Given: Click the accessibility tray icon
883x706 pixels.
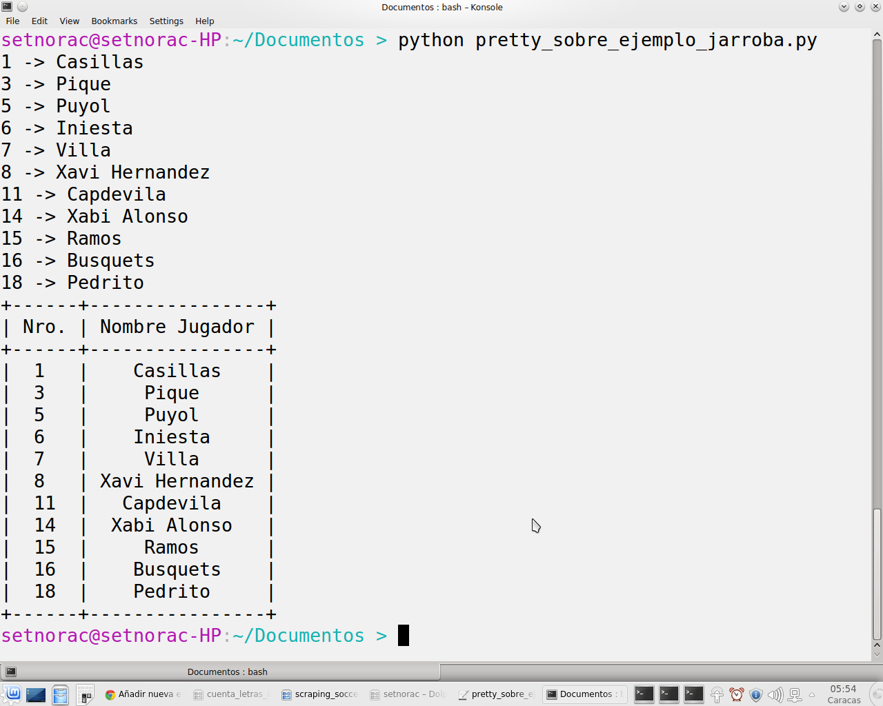Looking at the screenshot, I should 717,694.
